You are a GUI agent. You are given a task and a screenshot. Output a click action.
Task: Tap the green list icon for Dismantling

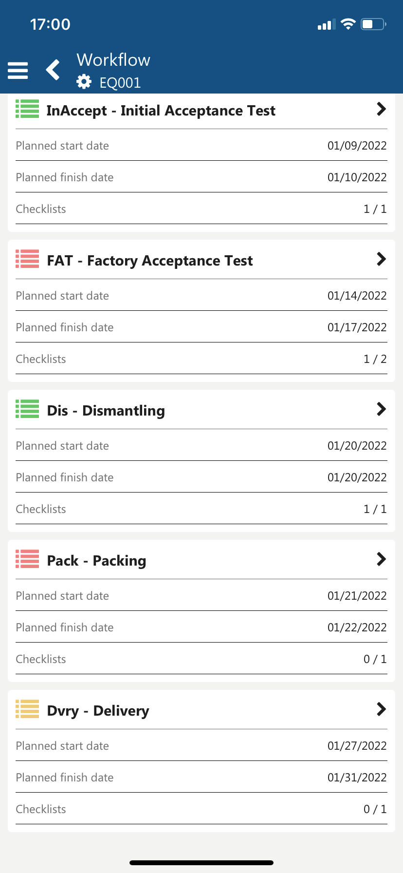[27, 409]
